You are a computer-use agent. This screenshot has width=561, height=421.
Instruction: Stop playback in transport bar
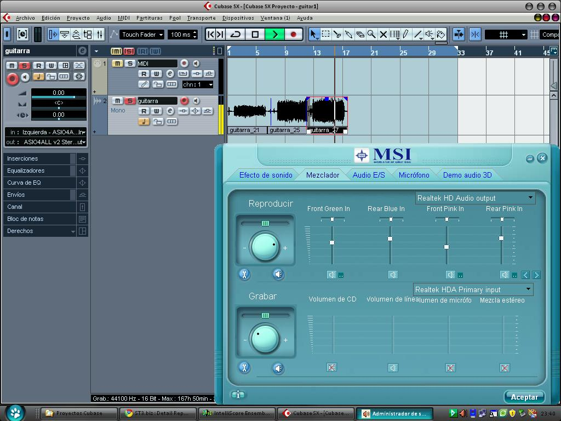(255, 35)
